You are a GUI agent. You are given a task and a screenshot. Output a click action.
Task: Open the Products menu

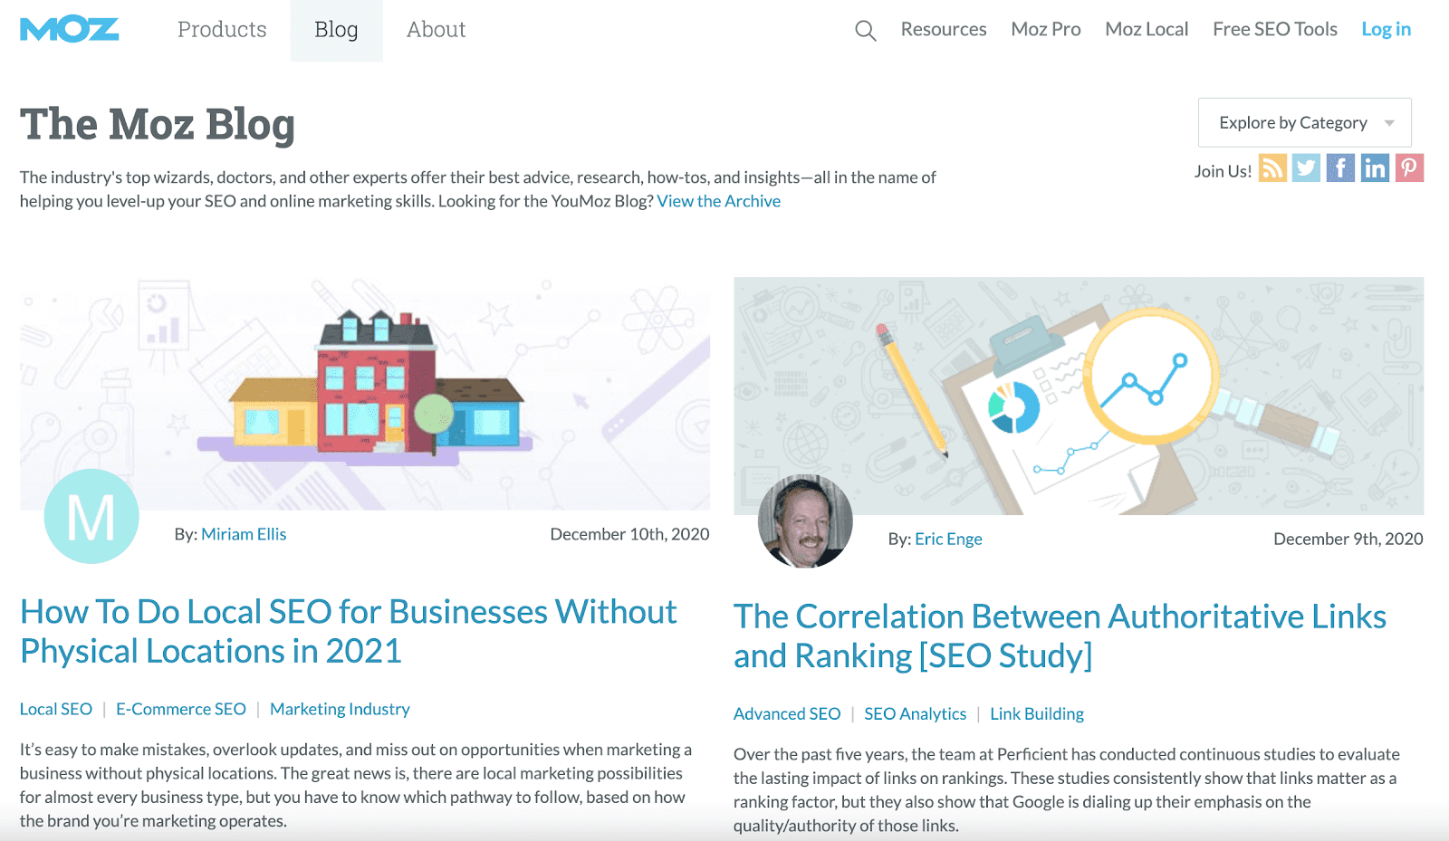pos(222,30)
